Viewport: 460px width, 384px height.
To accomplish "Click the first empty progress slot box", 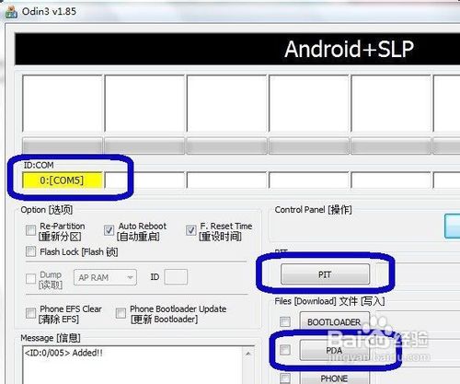I will 63,103.
